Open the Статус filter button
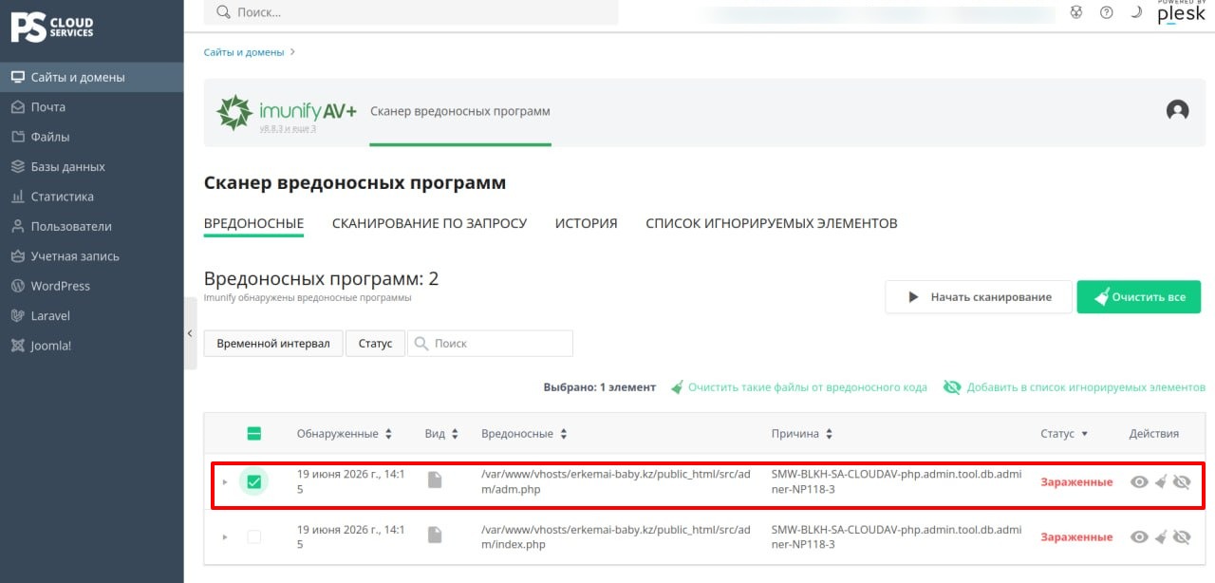 click(375, 343)
